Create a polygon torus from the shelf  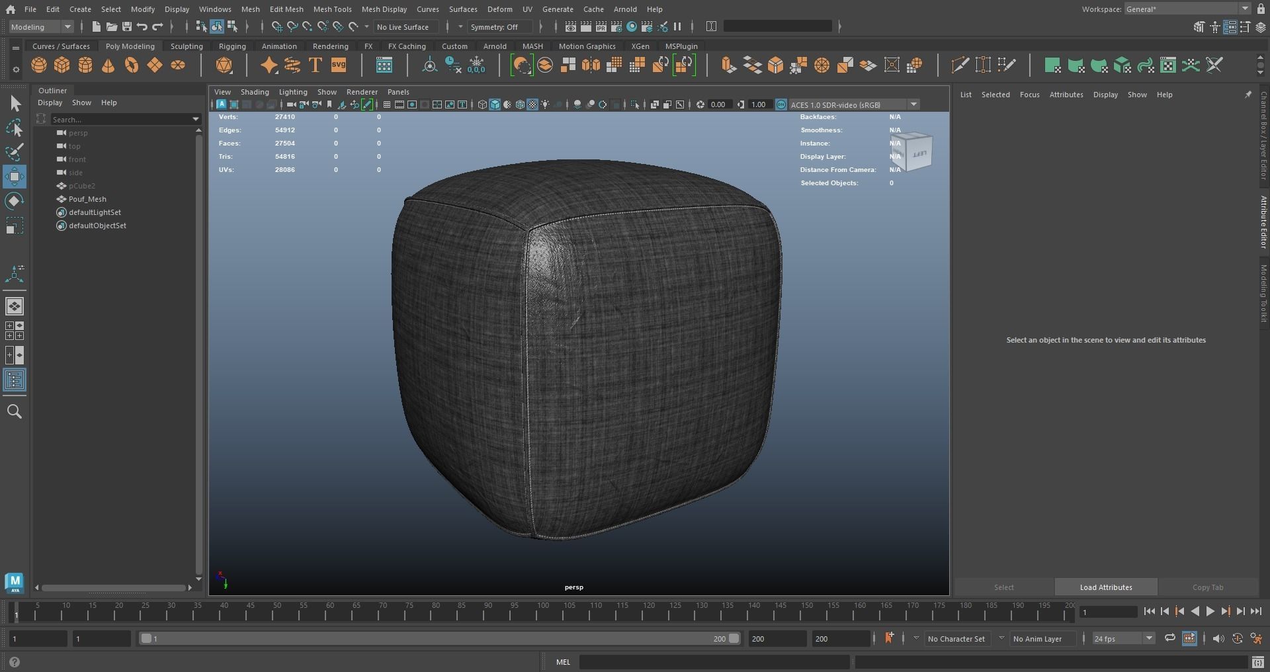click(132, 65)
